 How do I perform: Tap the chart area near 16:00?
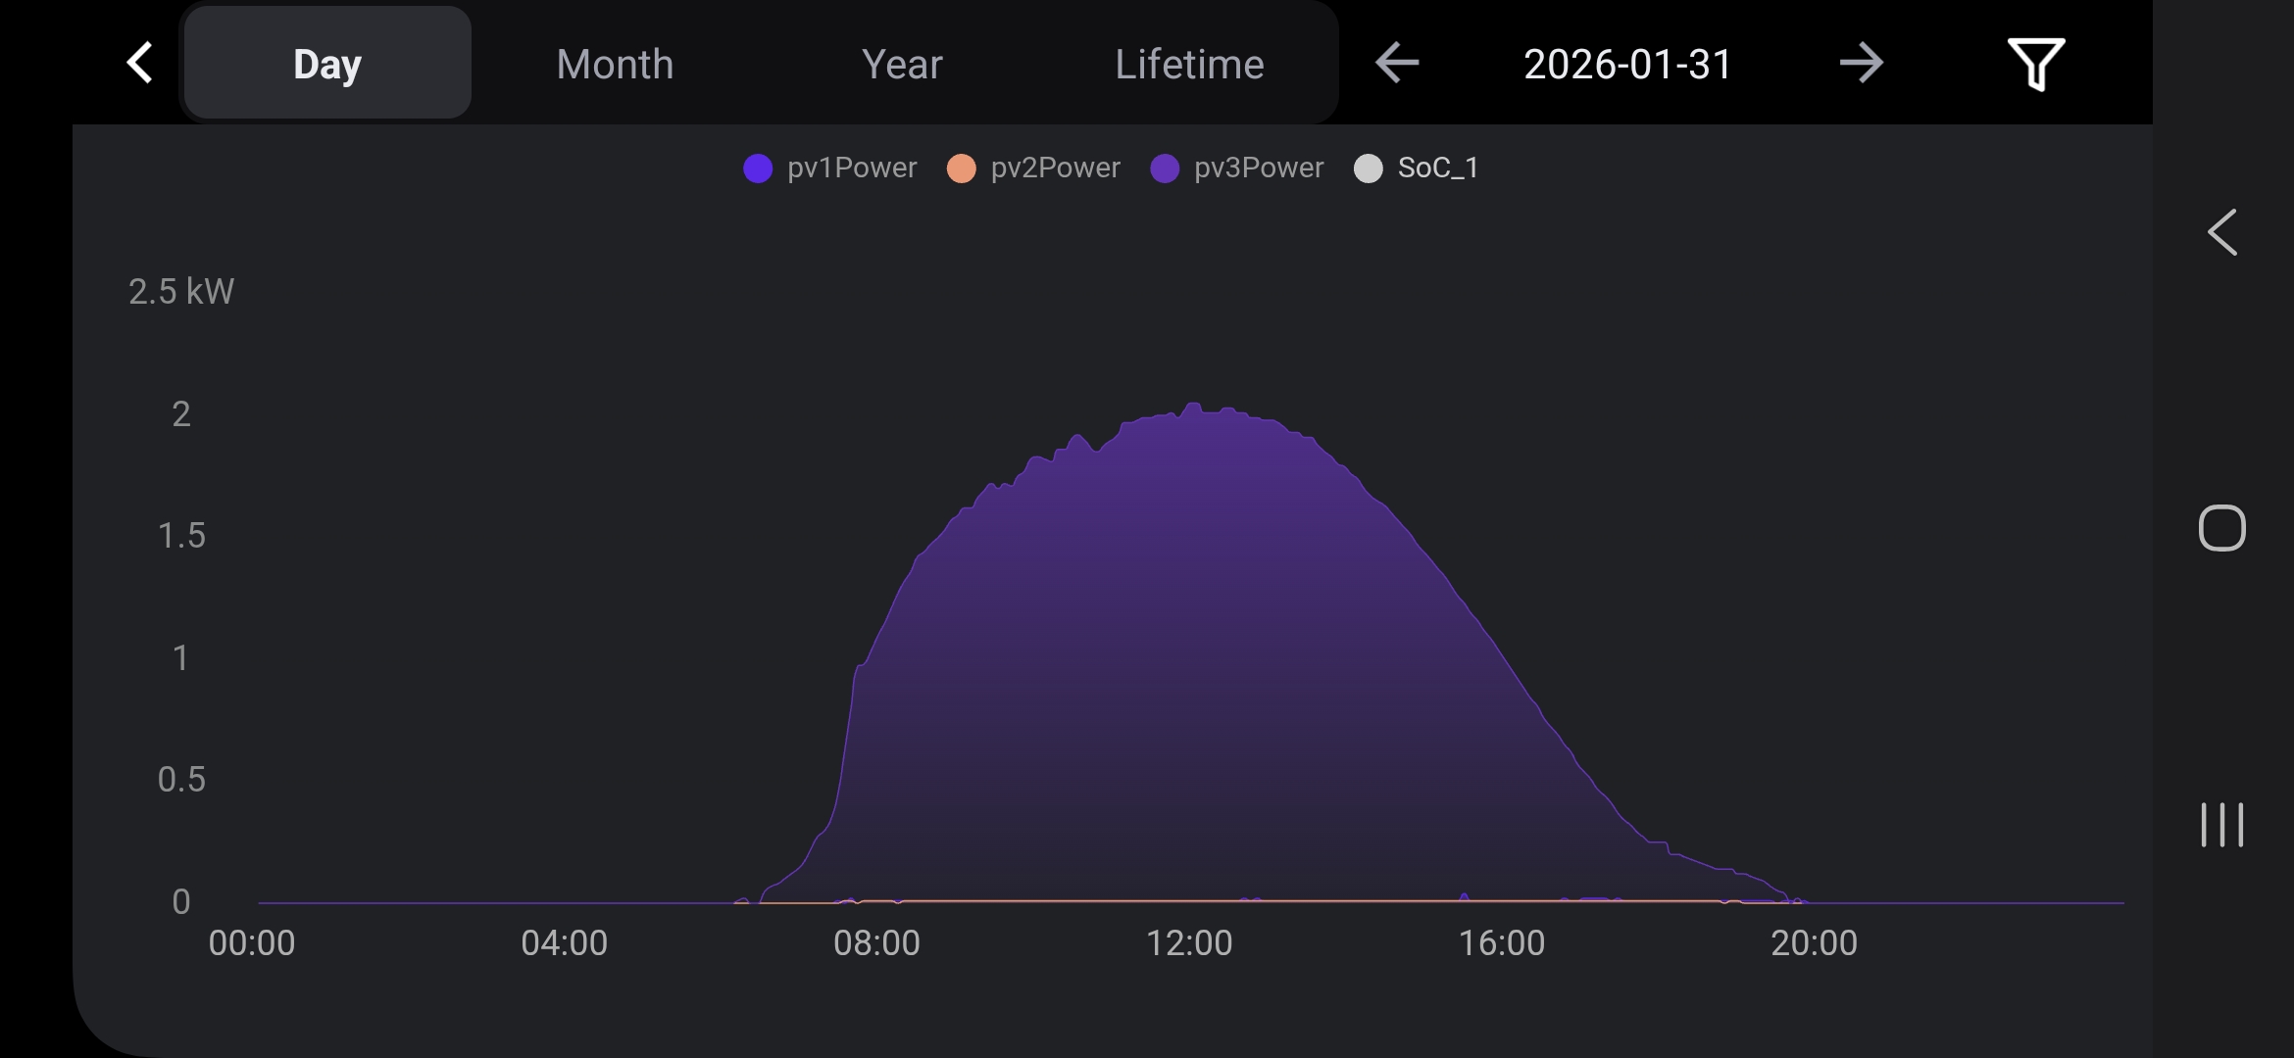pos(1501,764)
